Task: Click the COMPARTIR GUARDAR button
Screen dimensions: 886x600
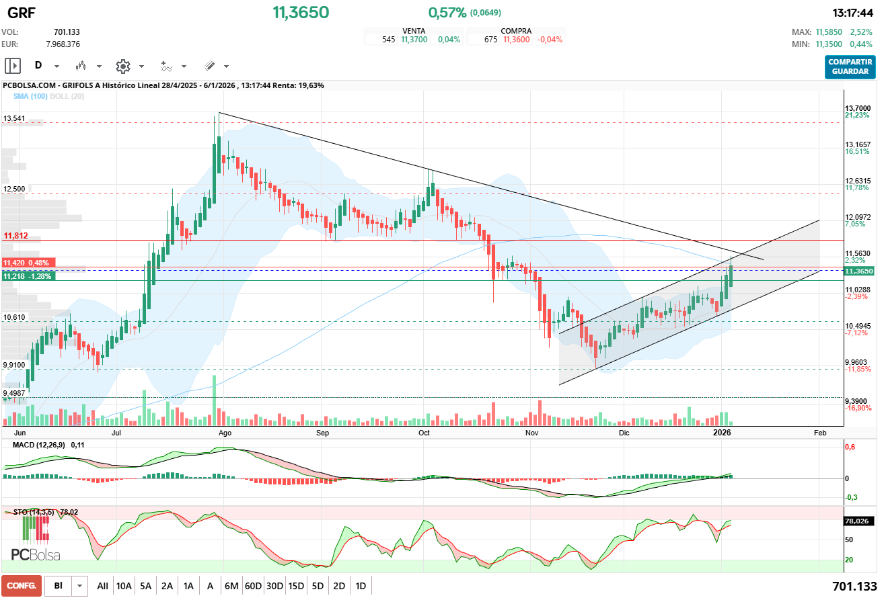Action: (x=850, y=67)
